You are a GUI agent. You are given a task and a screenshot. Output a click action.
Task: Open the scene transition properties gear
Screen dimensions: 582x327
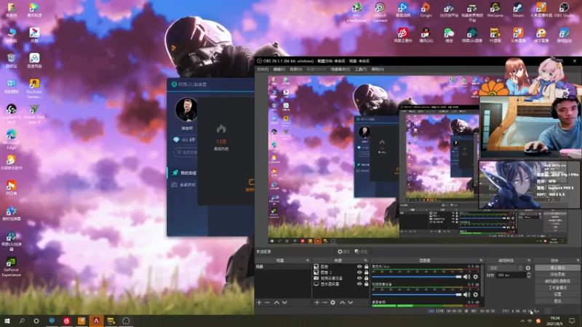pyautogui.click(x=528, y=267)
